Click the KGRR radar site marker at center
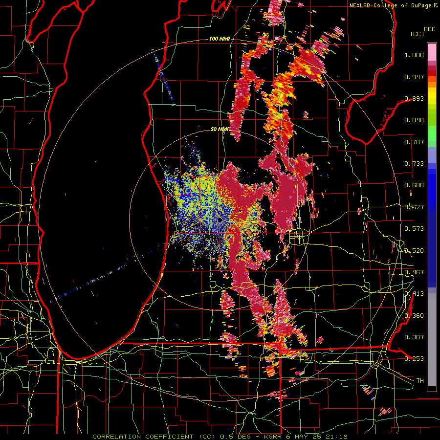The height and width of the screenshot is (440, 440). click(x=220, y=220)
